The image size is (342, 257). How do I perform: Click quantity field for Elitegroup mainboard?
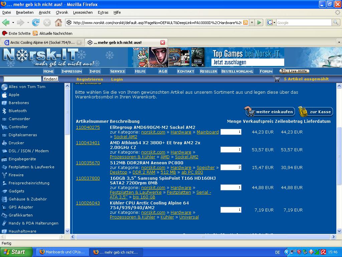231,132
